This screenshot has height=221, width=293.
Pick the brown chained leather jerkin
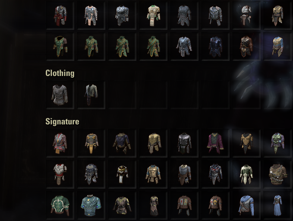277,174
